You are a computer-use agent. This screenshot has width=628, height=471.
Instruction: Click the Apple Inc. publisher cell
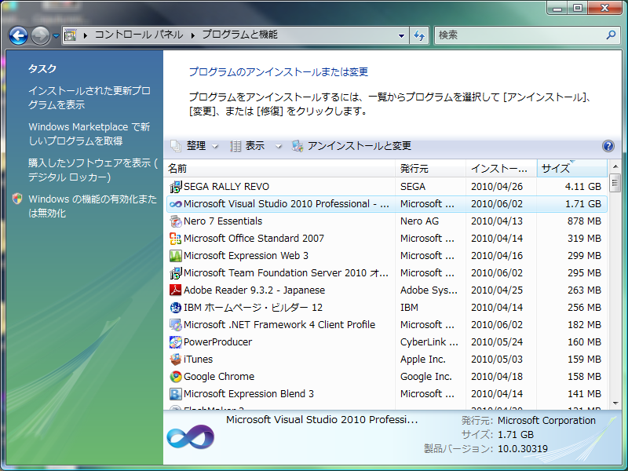pyautogui.click(x=422, y=360)
